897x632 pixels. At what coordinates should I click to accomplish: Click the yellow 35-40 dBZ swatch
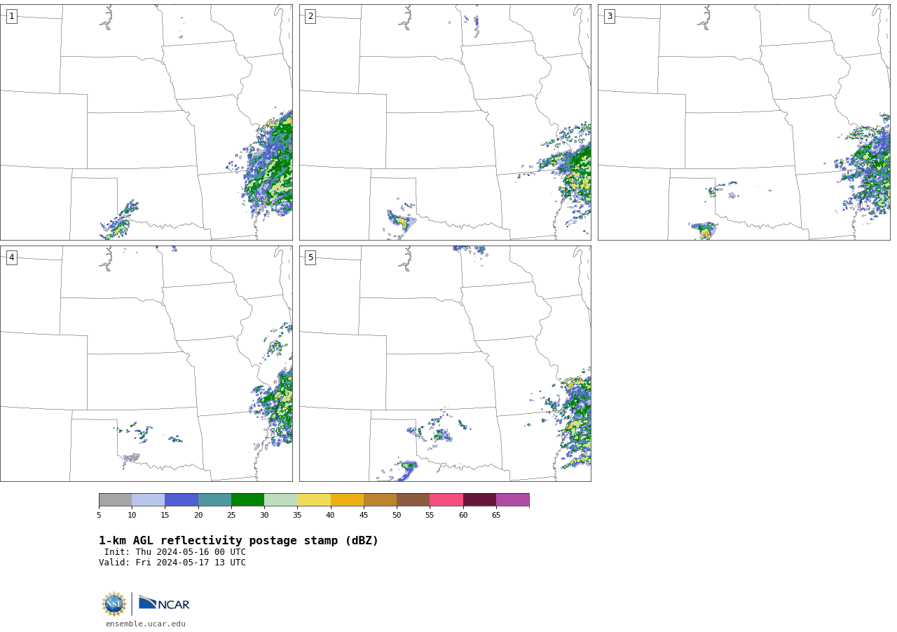[x=314, y=499]
